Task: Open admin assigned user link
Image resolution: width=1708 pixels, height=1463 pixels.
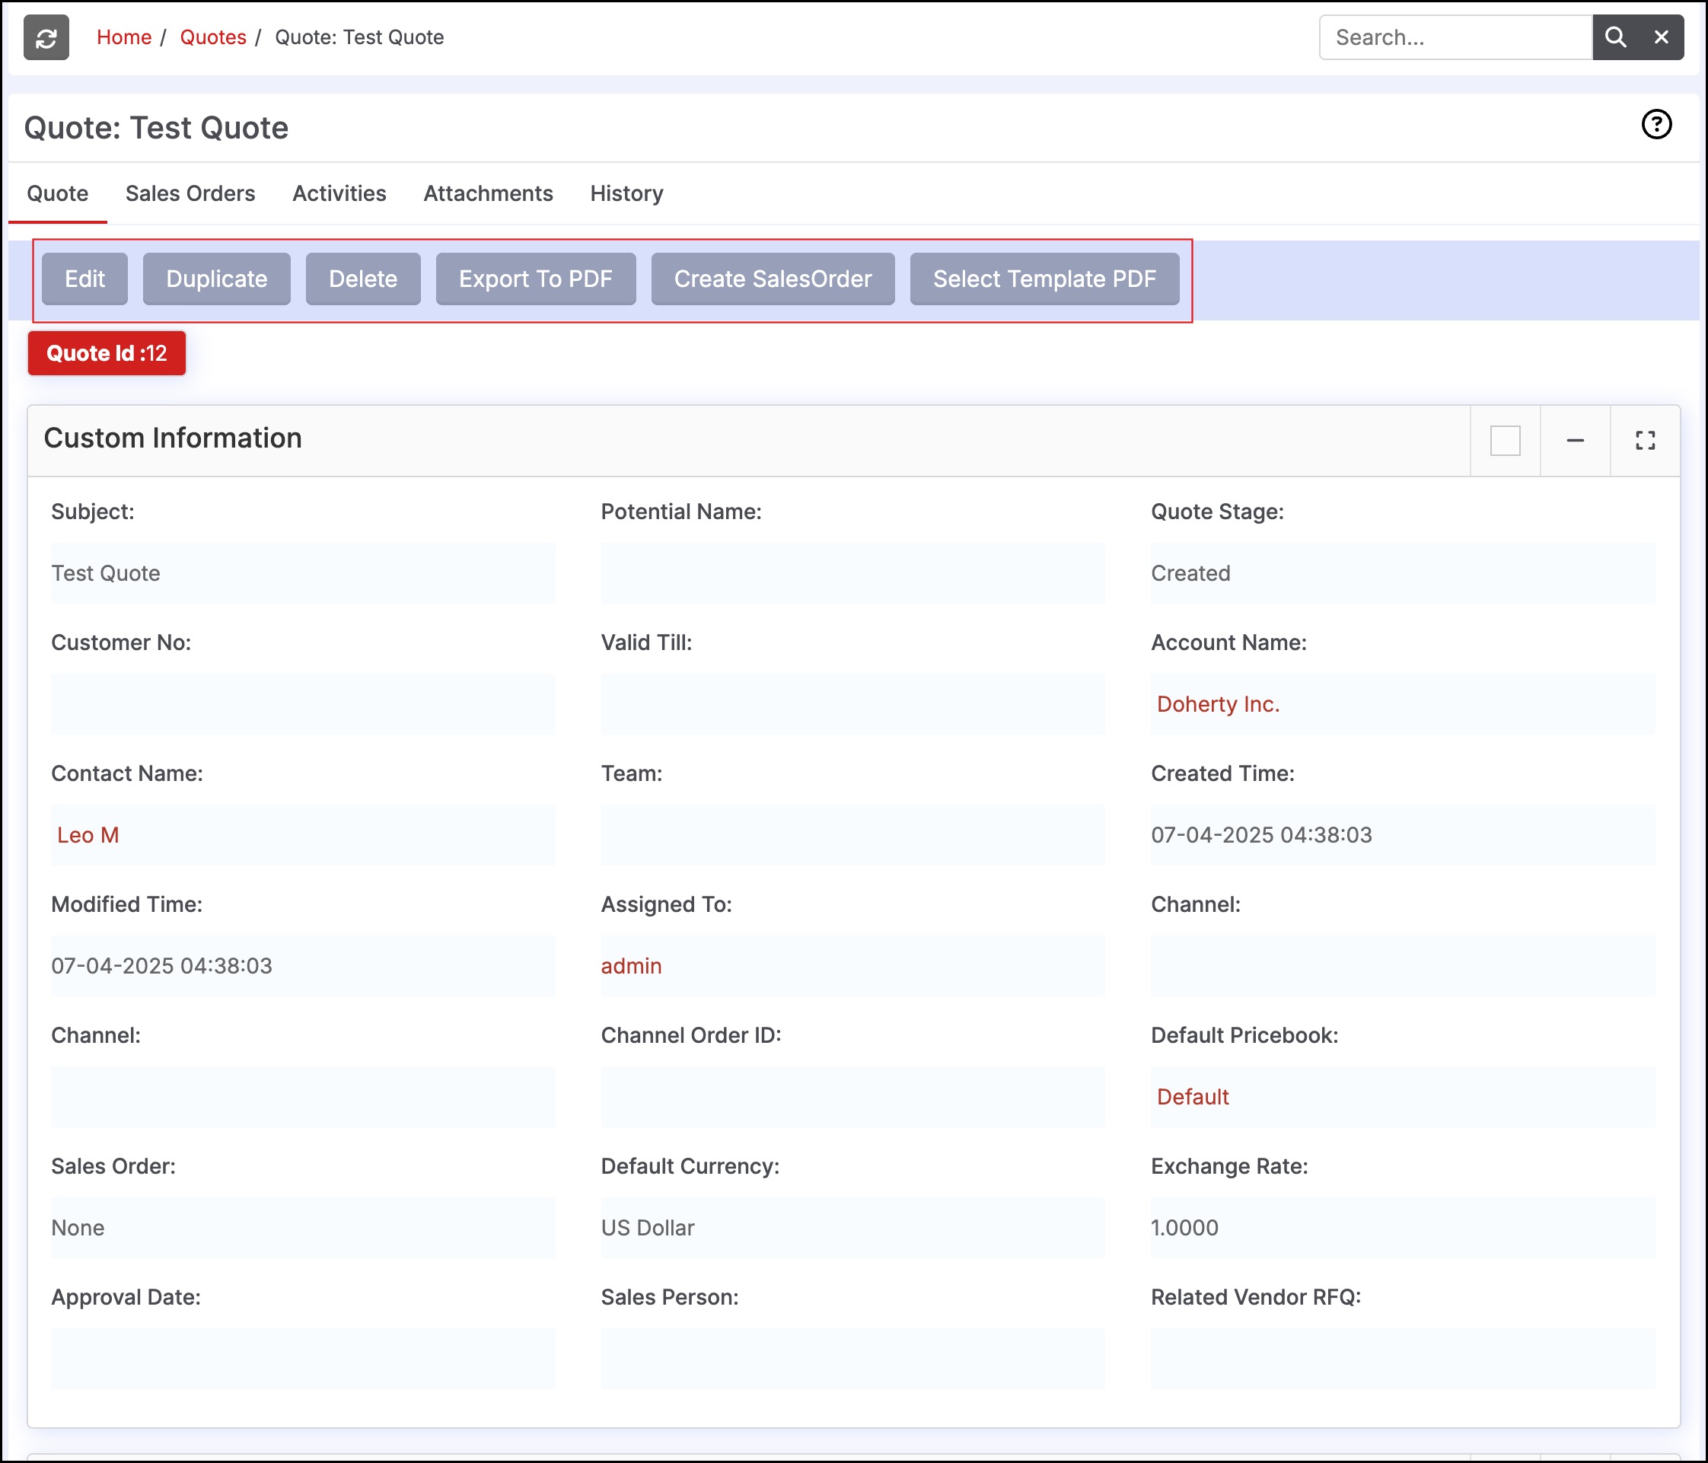Action: tap(631, 966)
